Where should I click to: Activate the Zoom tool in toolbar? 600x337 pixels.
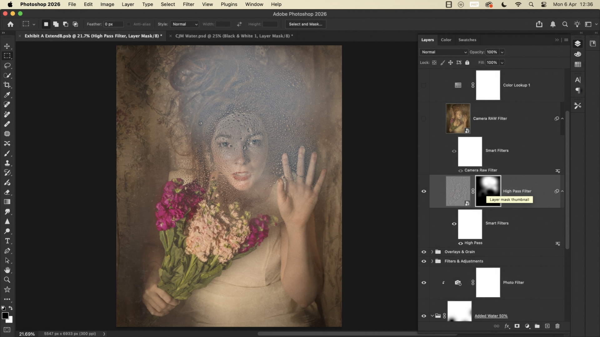click(7, 280)
